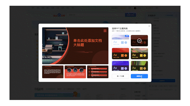Open the red bullet-list slide preview thumbnail
The height and width of the screenshot is (106, 190).
click(98, 72)
